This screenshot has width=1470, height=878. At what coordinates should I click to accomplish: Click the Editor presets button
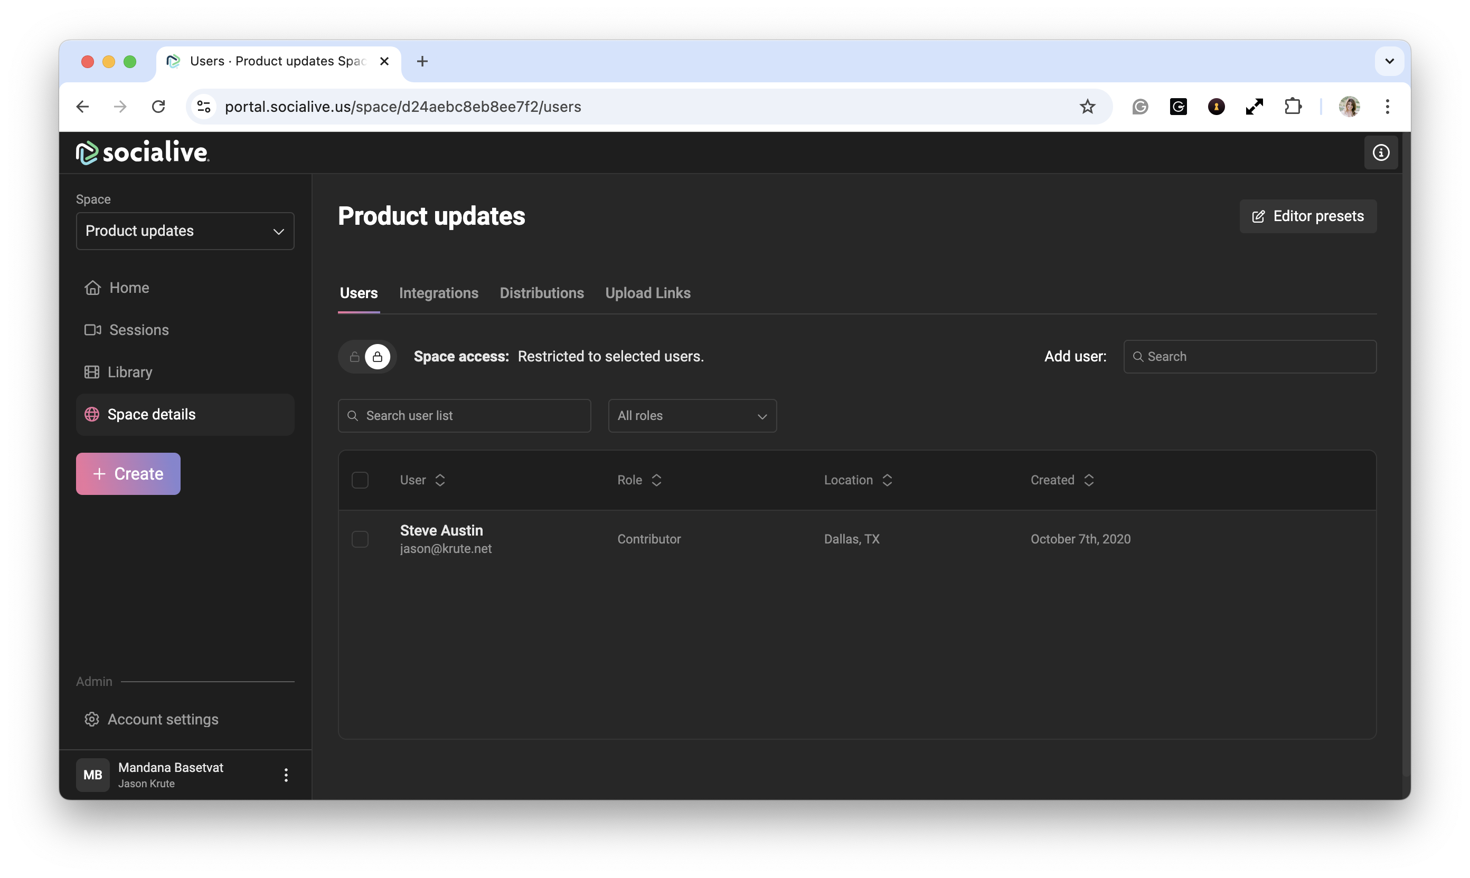pos(1307,216)
